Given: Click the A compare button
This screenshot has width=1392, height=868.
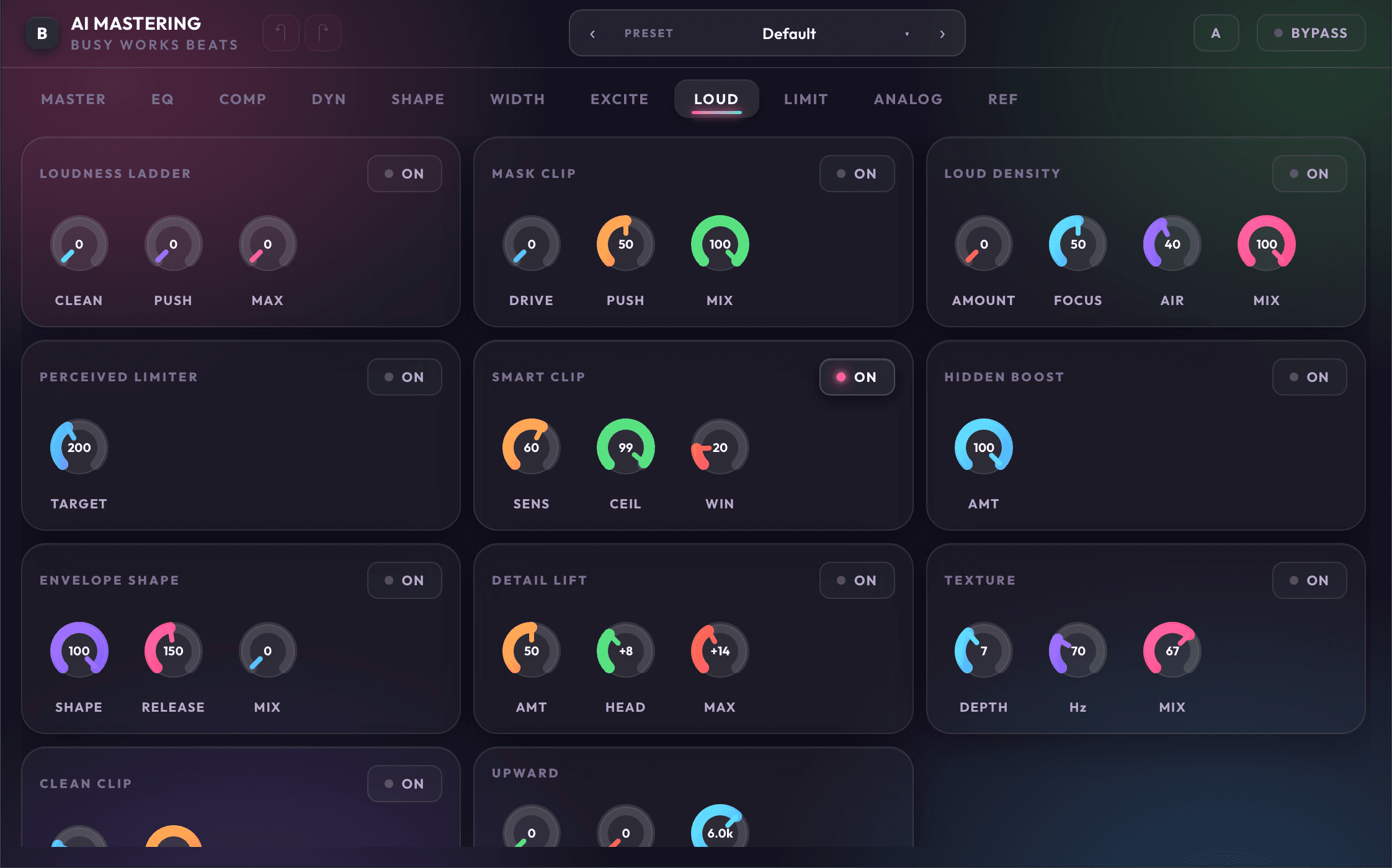Looking at the screenshot, I should (1216, 33).
